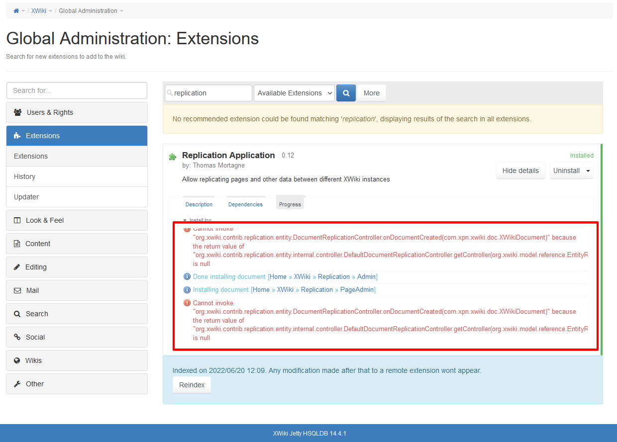The width and height of the screenshot is (617, 442).
Task: Click the Reindex button
Action: pos(192,385)
